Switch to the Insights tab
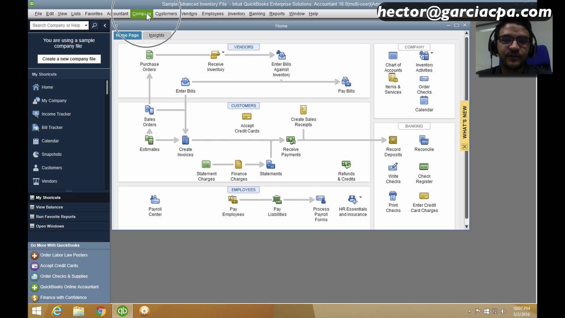565x318 pixels. coord(156,35)
